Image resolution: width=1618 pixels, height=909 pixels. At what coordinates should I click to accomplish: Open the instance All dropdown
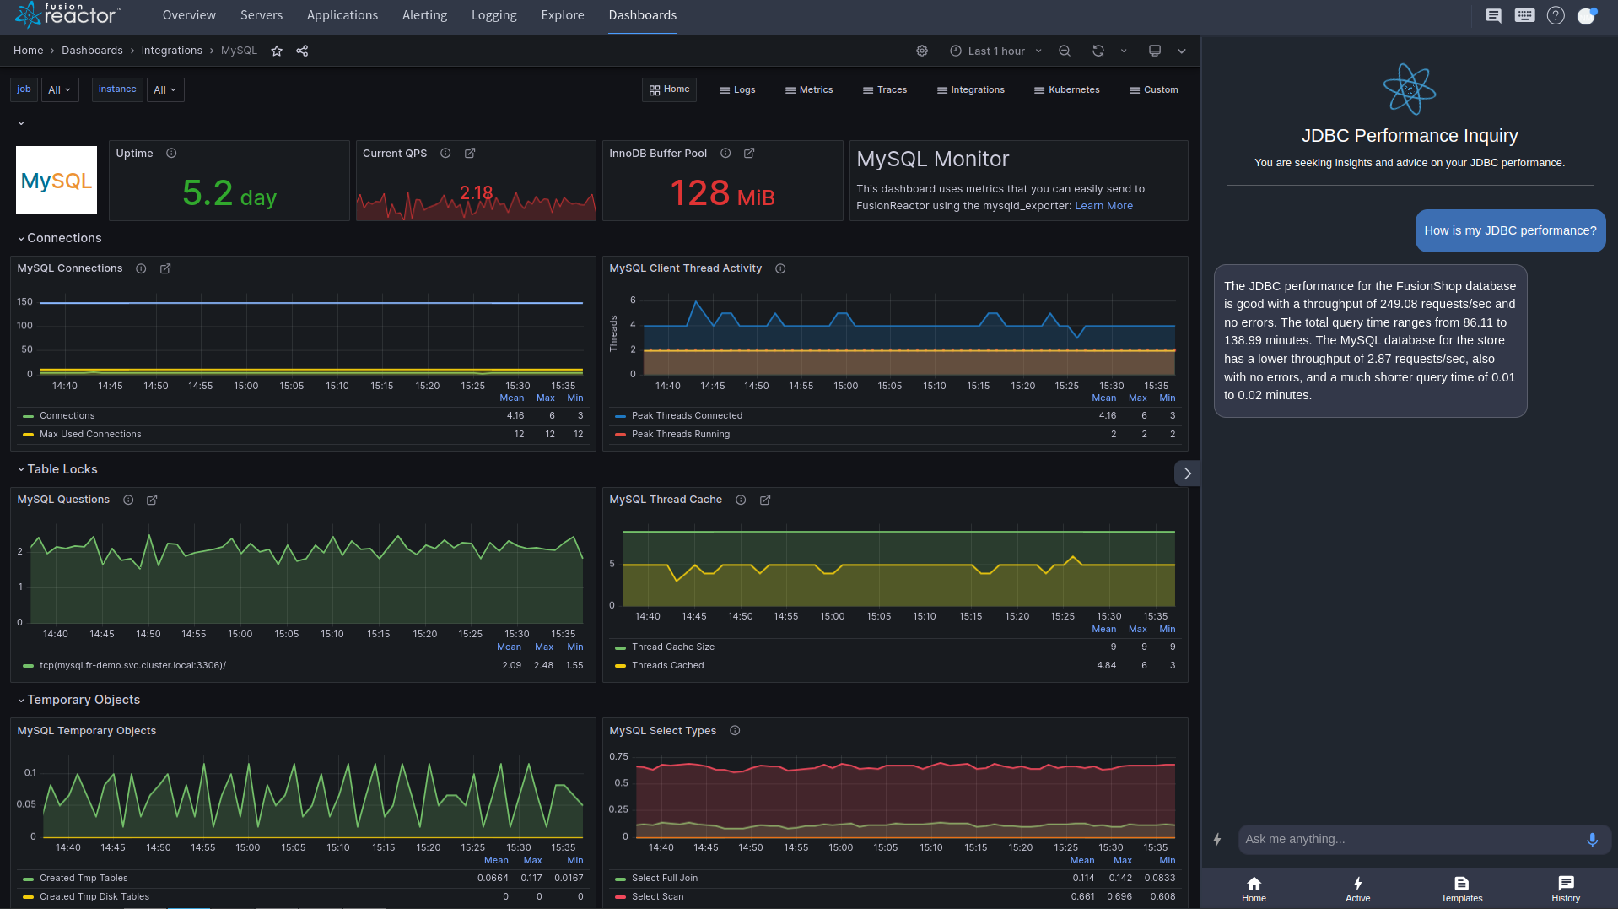click(165, 89)
